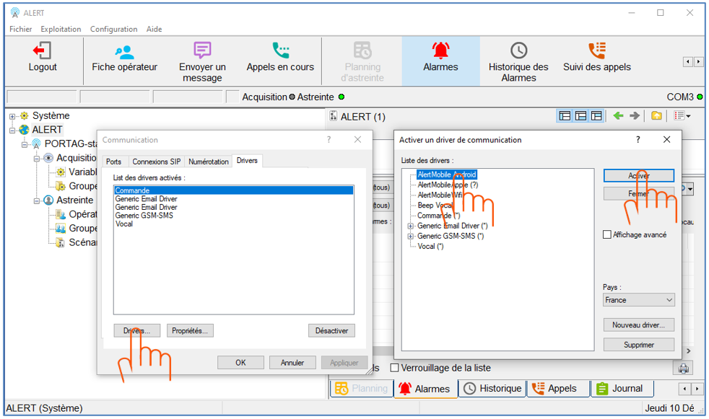Click the Nouveau driver... button

click(x=638, y=325)
